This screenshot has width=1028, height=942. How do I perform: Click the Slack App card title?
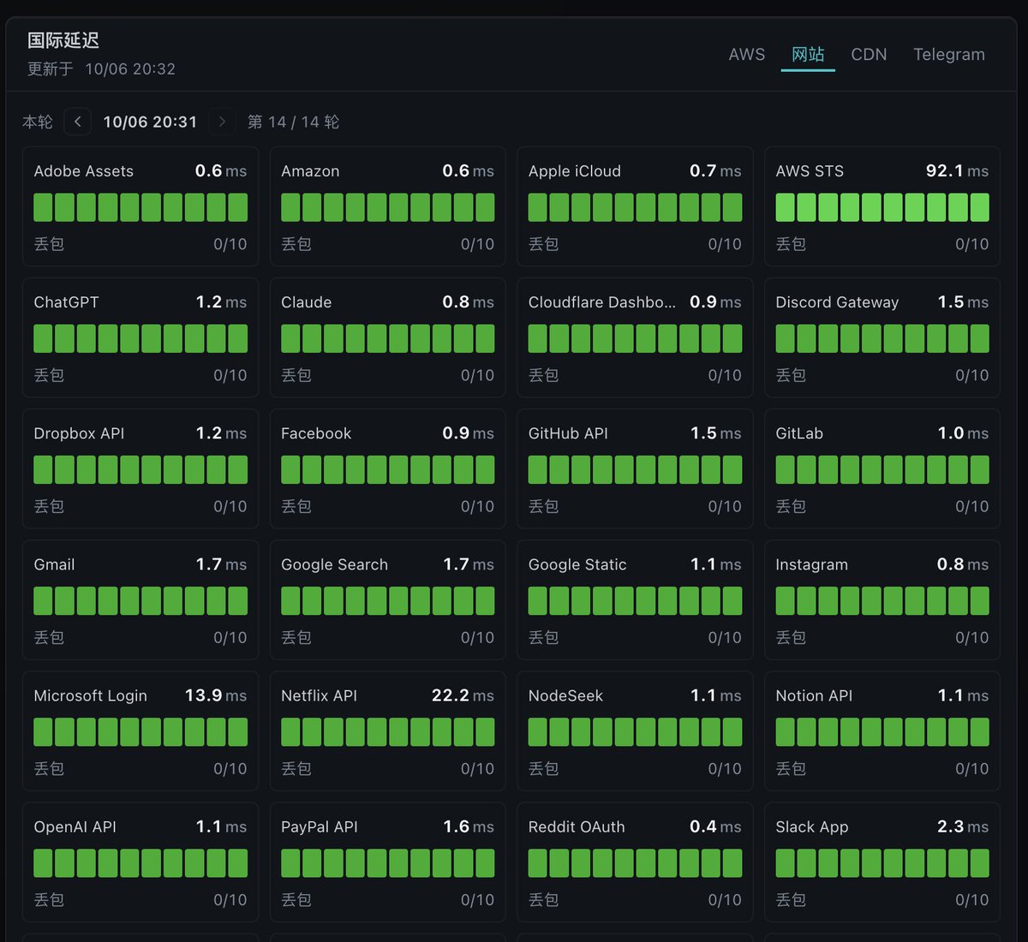pos(811,826)
